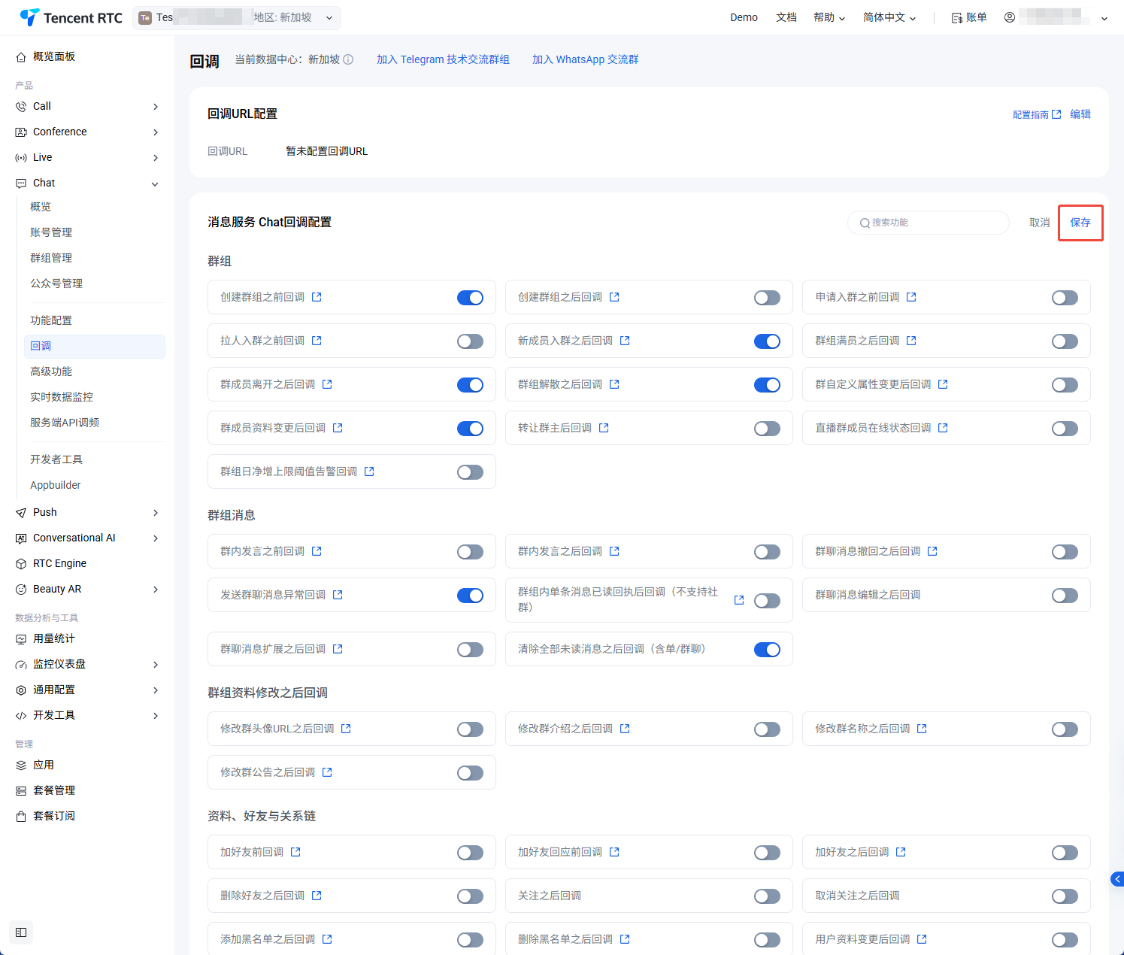Open doc link for 修改群介绍之后回调
Image resolution: width=1124 pixels, height=955 pixels.
[625, 729]
